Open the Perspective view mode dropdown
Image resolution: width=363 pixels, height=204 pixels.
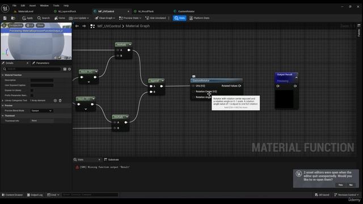click(x=15, y=25)
